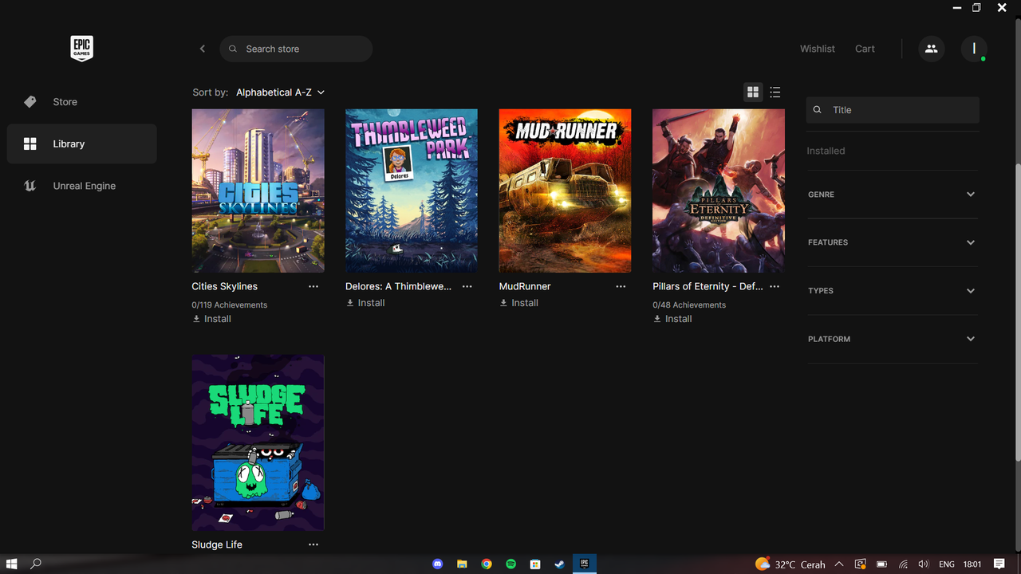Screen dimensions: 1021x574
Task: Open taskbar search
Action: [x=36, y=564]
